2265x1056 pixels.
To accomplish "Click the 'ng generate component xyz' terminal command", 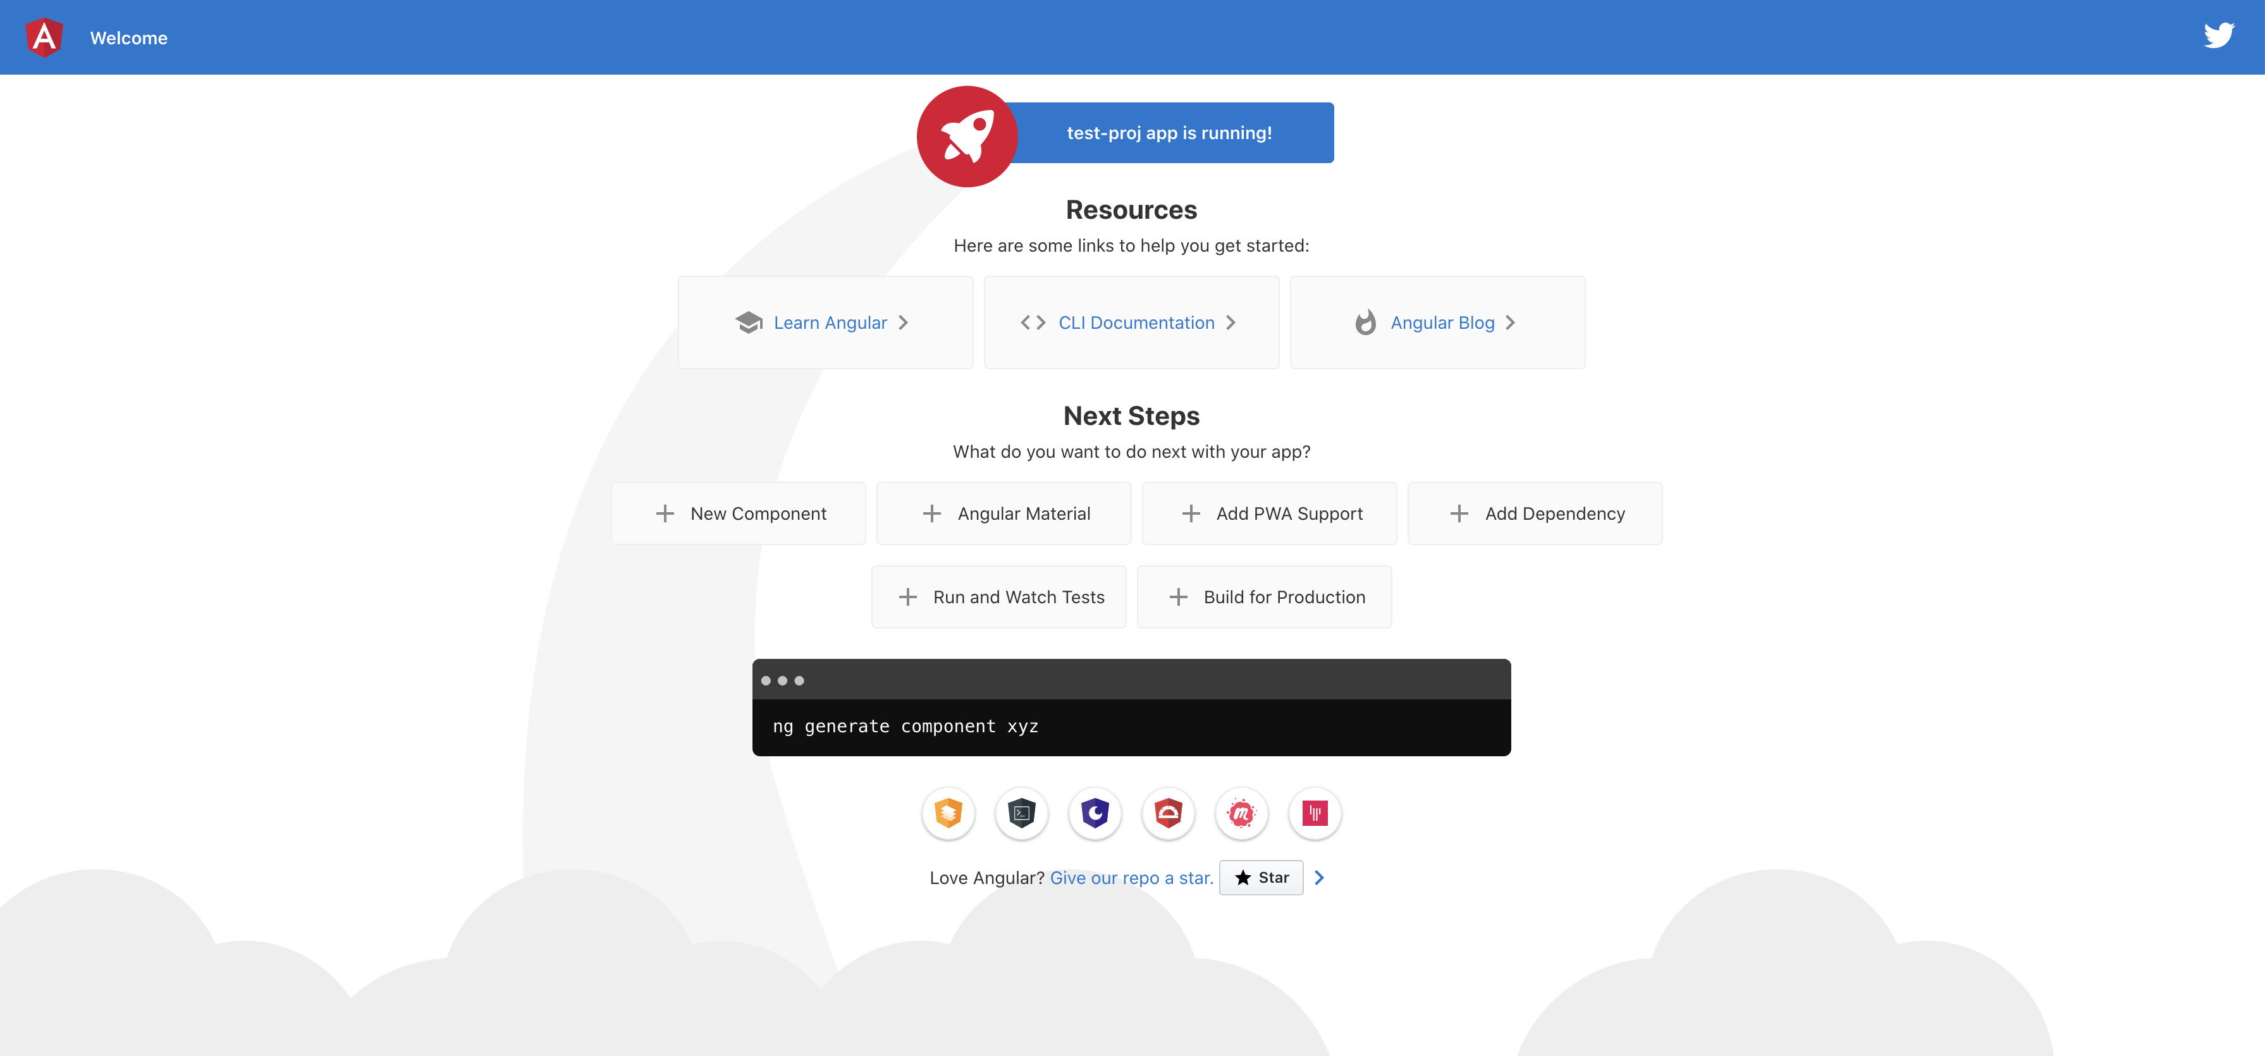I will (x=905, y=727).
